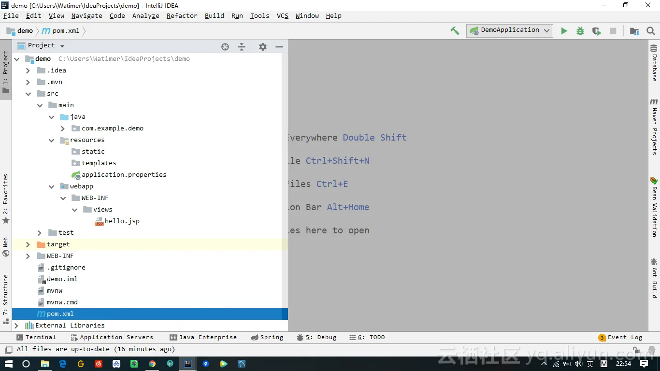The image size is (660, 371).
Task: Expand the .idea folder
Action: pyautogui.click(x=28, y=71)
